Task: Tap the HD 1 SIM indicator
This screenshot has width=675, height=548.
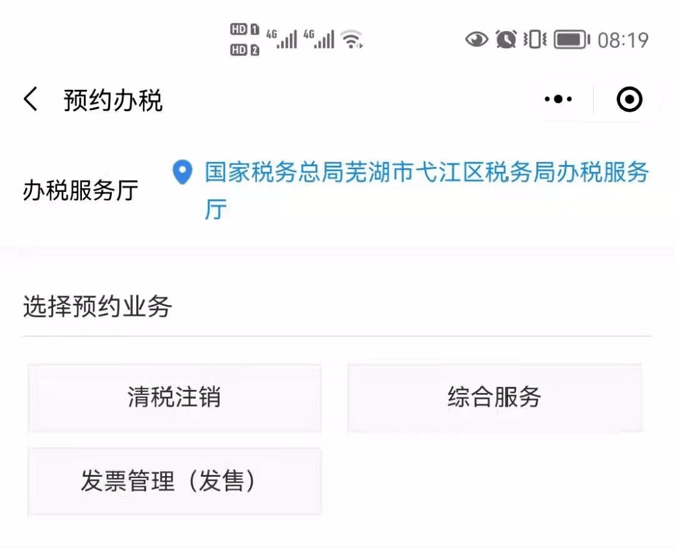Action: (244, 29)
